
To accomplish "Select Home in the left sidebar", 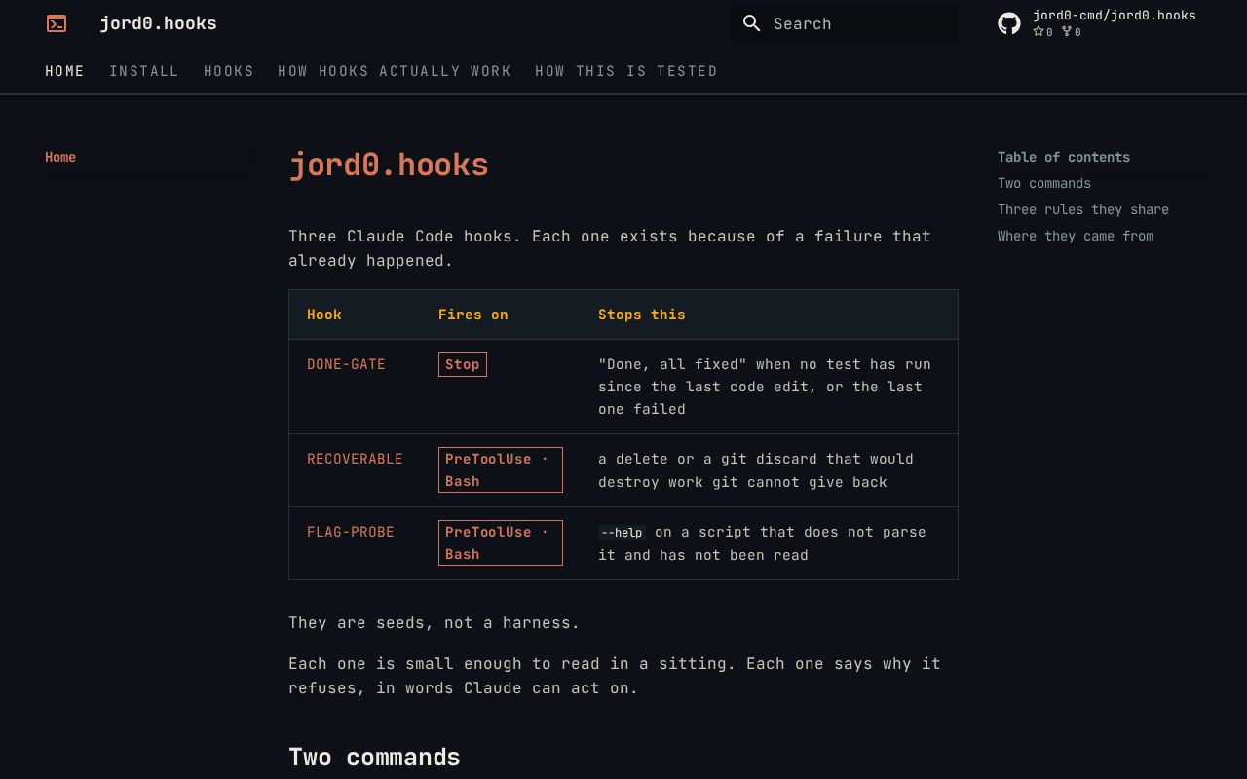I will pyautogui.click(x=60, y=157).
